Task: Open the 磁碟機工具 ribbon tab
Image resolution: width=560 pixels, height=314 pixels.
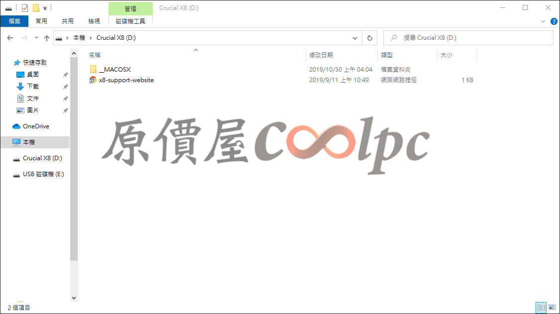Action: point(130,21)
